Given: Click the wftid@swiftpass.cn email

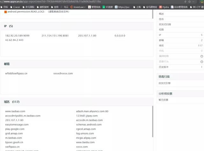Looking at the screenshot, I should pos(16,73).
